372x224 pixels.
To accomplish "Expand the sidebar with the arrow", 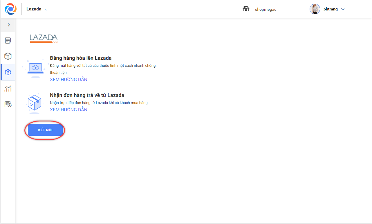I will (9, 25).
